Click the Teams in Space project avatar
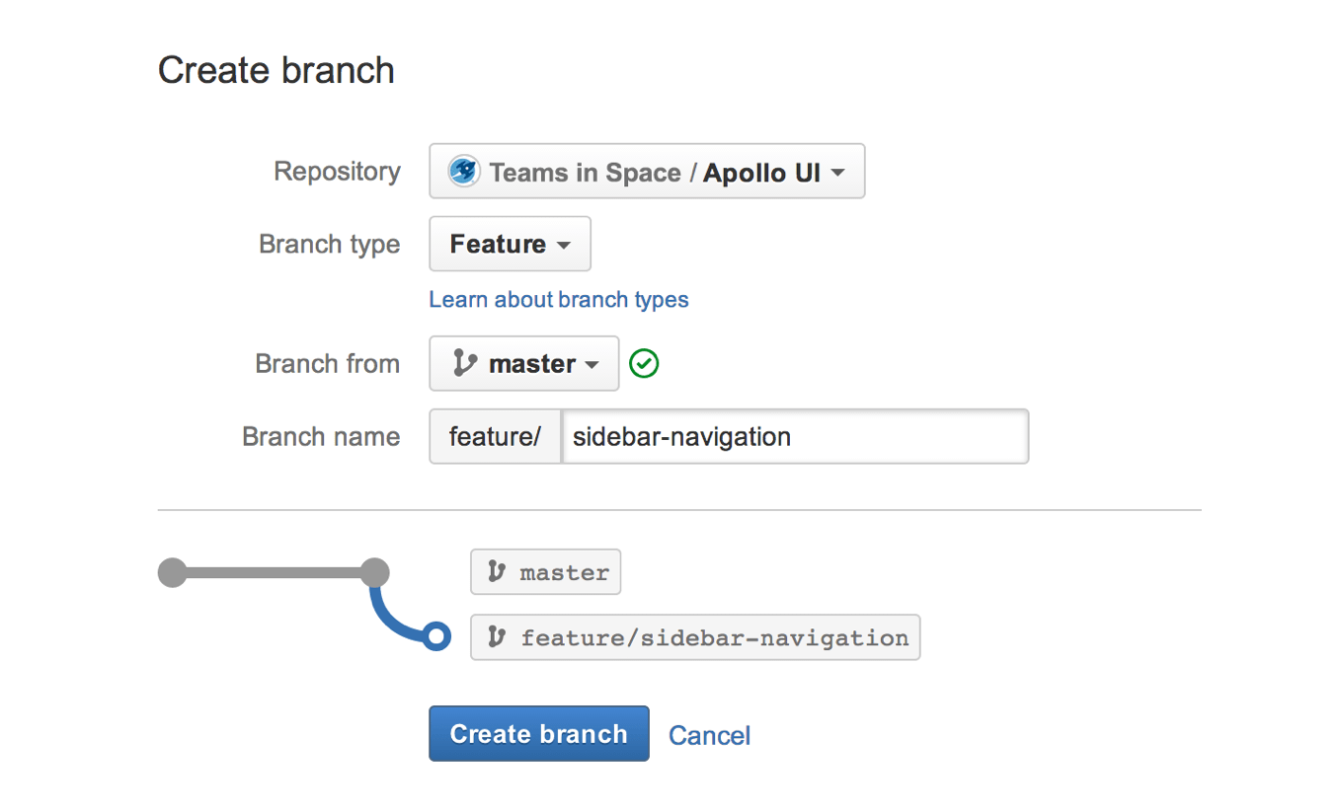Screen dimensions: 1343x811 pos(463,172)
